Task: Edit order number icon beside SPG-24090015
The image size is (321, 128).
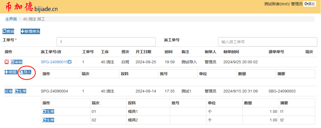Action: pos(70,62)
